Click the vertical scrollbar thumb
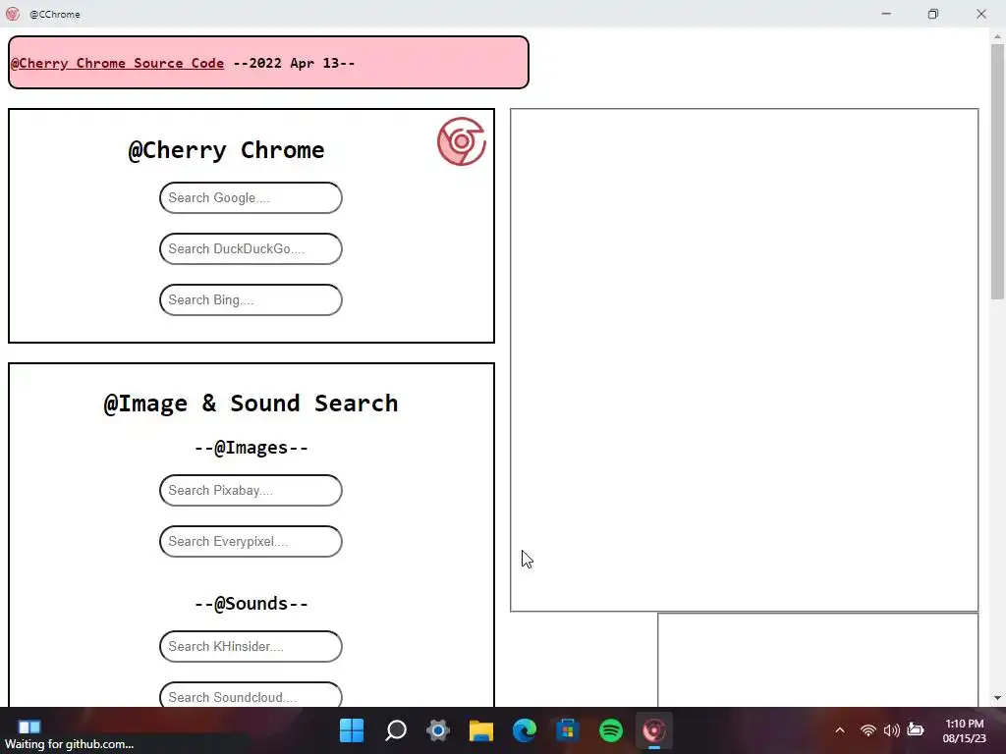The image size is (1006, 754). 997,171
